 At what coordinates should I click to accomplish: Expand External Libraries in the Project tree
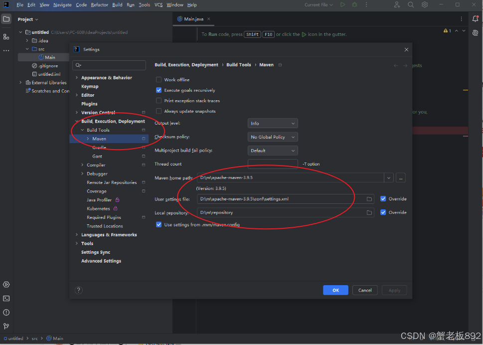(x=20, y=83)
